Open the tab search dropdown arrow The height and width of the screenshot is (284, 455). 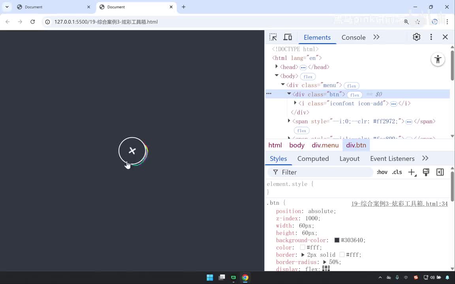7,7
